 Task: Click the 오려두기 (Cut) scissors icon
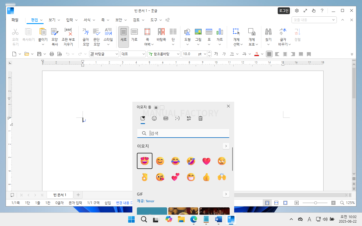click(x=15, y=32)
